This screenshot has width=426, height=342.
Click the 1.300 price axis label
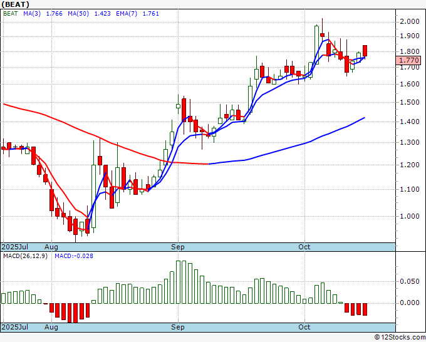pyautogui.click(x=410, y=142)
